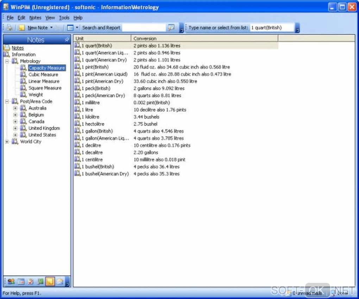Select the '1 decalitre' row

coord(176,152)
